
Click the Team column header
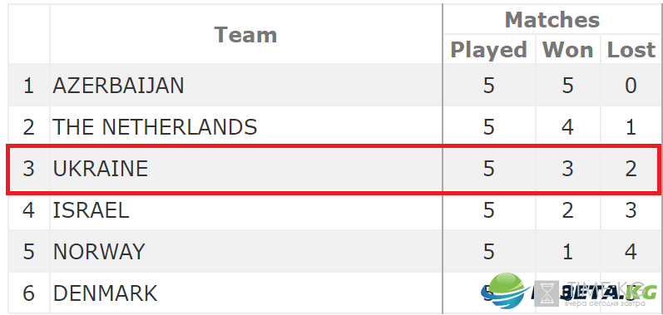[x=245, y=35]
